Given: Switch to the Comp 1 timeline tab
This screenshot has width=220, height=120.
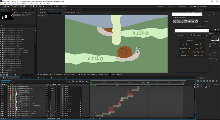Looking at the screenshot, I should (x=42, y=78).
